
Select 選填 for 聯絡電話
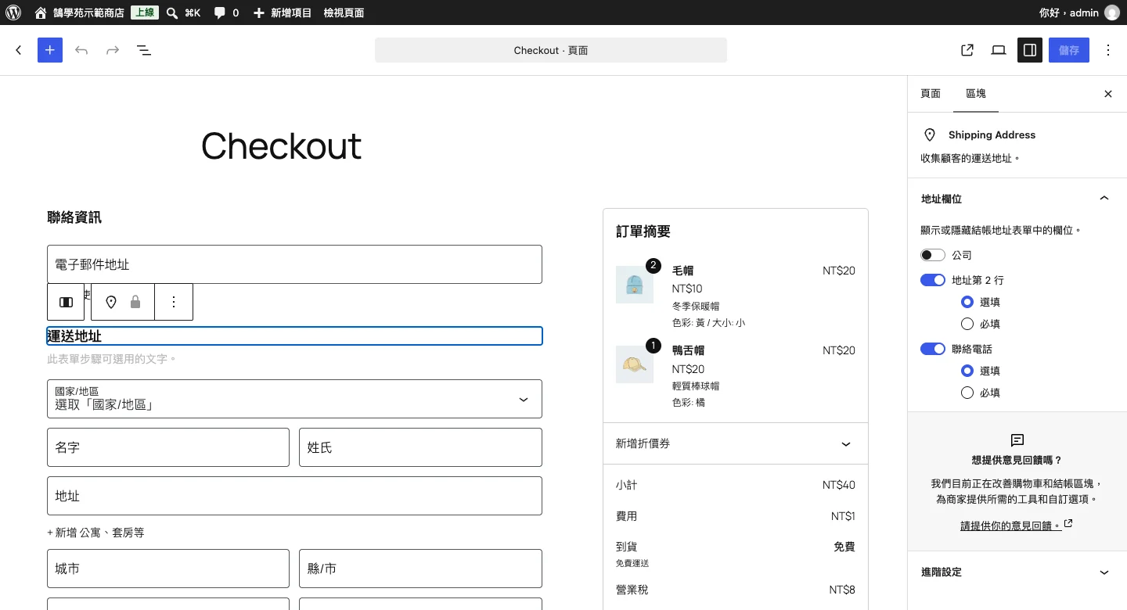967,371
